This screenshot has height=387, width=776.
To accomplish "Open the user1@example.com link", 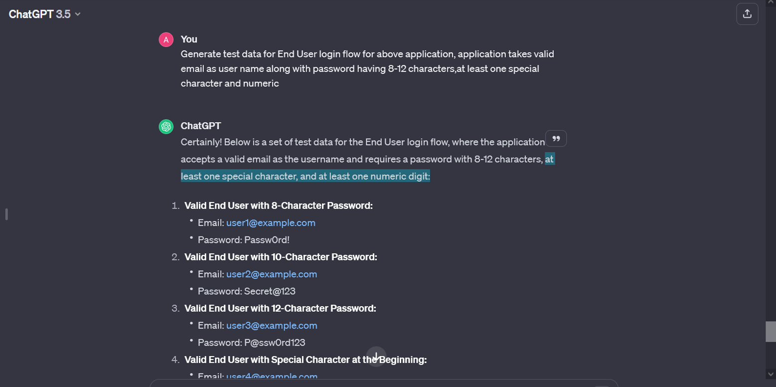I will coord(271,223).
